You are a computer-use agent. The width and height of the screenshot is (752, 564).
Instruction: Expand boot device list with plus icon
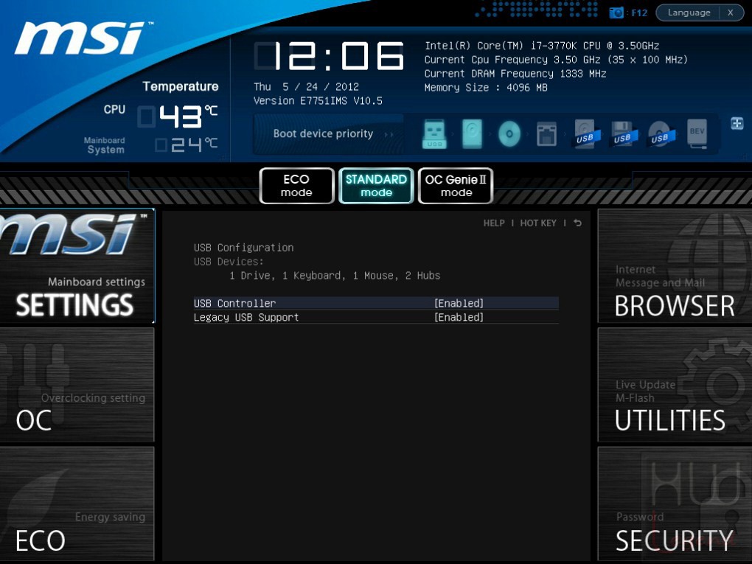click(x=737, y=123)
